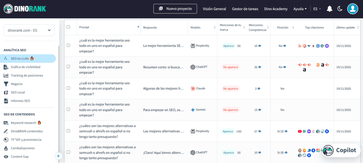
Task: Check the checkbox of the ChatGPT alternativas row
Action: tap(68, 152)
